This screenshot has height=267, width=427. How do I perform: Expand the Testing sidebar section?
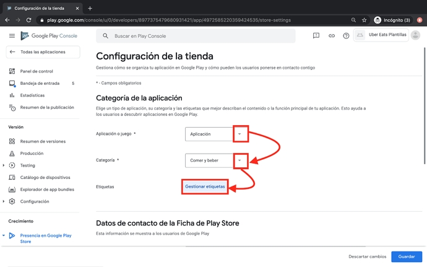4,165
